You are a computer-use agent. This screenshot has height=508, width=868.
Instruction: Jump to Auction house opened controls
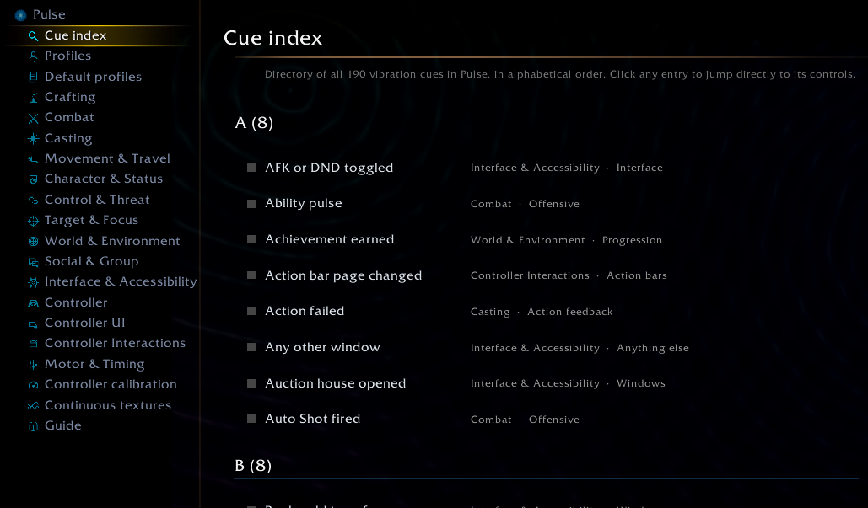tap(336, 383)
